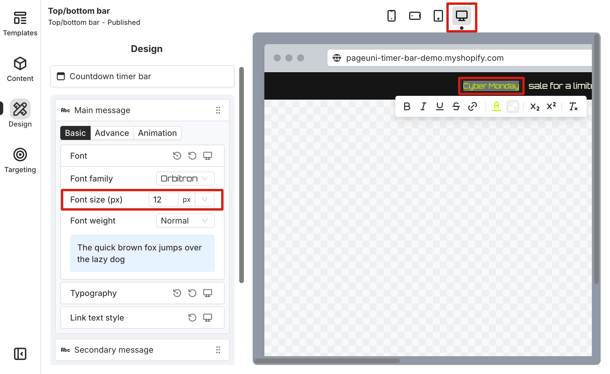610x374 pixels.
Task: Toggle bold formatting
Action: 407,107
